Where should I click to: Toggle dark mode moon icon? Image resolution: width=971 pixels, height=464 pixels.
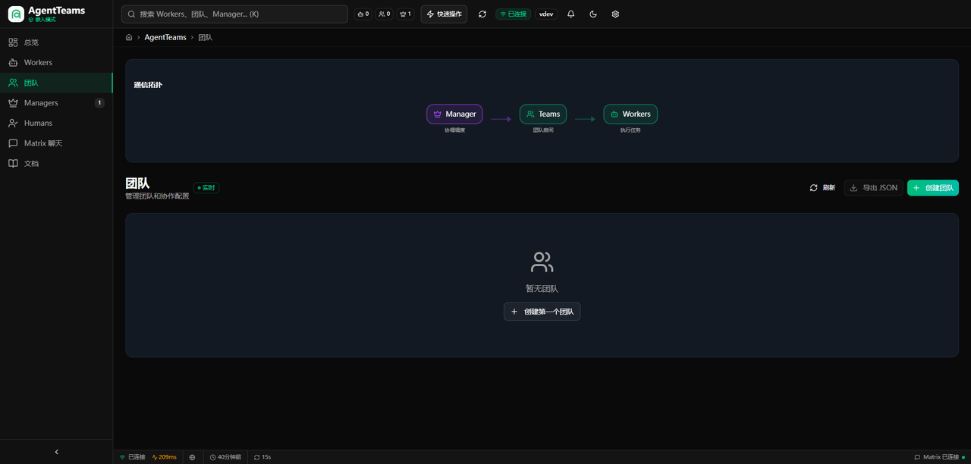pos(593,14)
